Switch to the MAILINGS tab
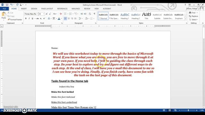Screen dimensions: 205x115 click(76, 9)
